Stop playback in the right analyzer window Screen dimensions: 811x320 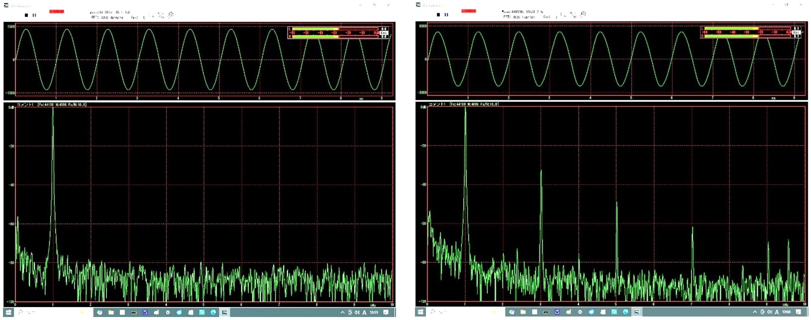[438, 15]
